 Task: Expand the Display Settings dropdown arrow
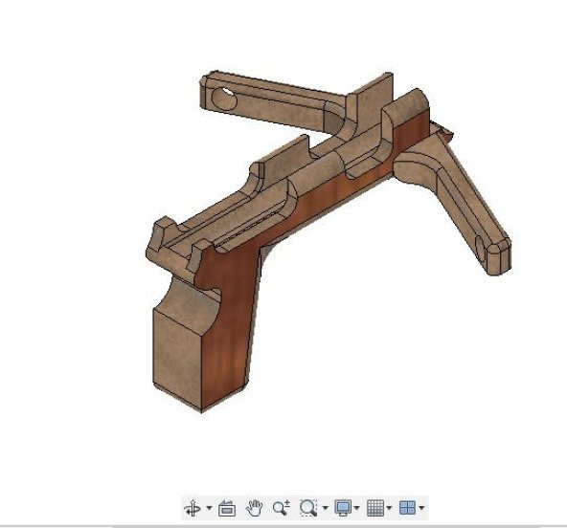pyautogui.click(x=357, y=508)
